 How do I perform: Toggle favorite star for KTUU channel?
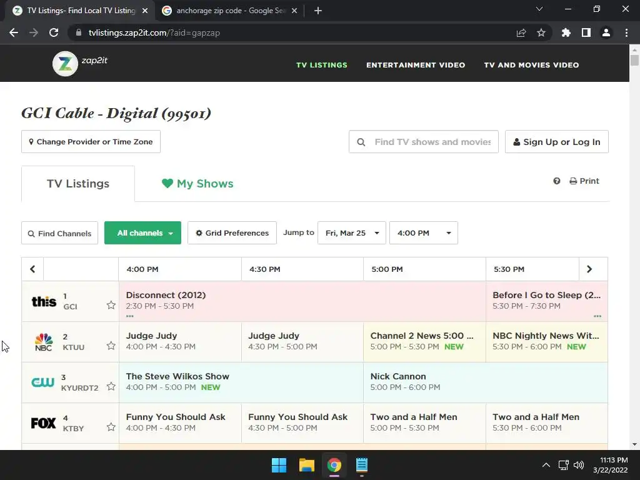coord(111,346)
